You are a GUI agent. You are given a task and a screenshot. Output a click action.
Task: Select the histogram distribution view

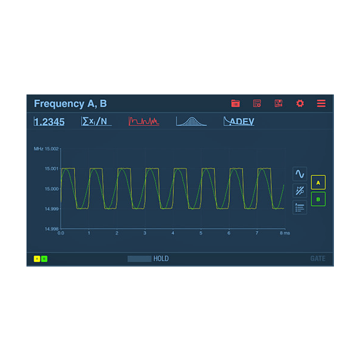191,122
